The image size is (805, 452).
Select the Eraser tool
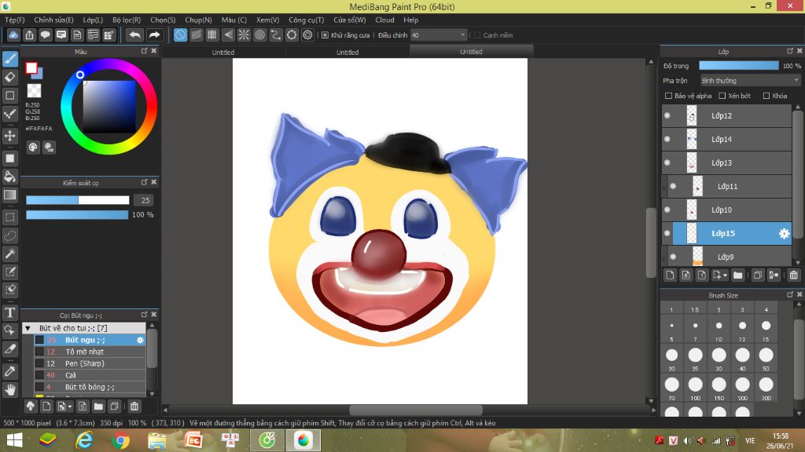tap(10, 77)
